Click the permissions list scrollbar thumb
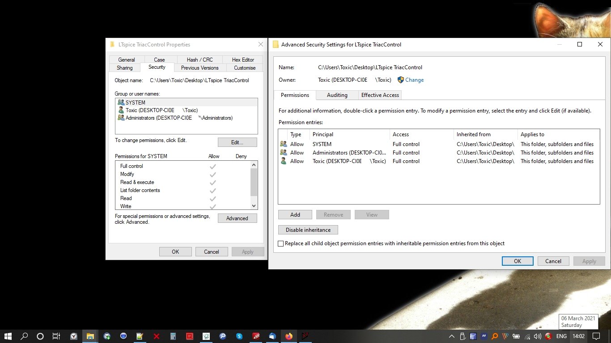 254,182
